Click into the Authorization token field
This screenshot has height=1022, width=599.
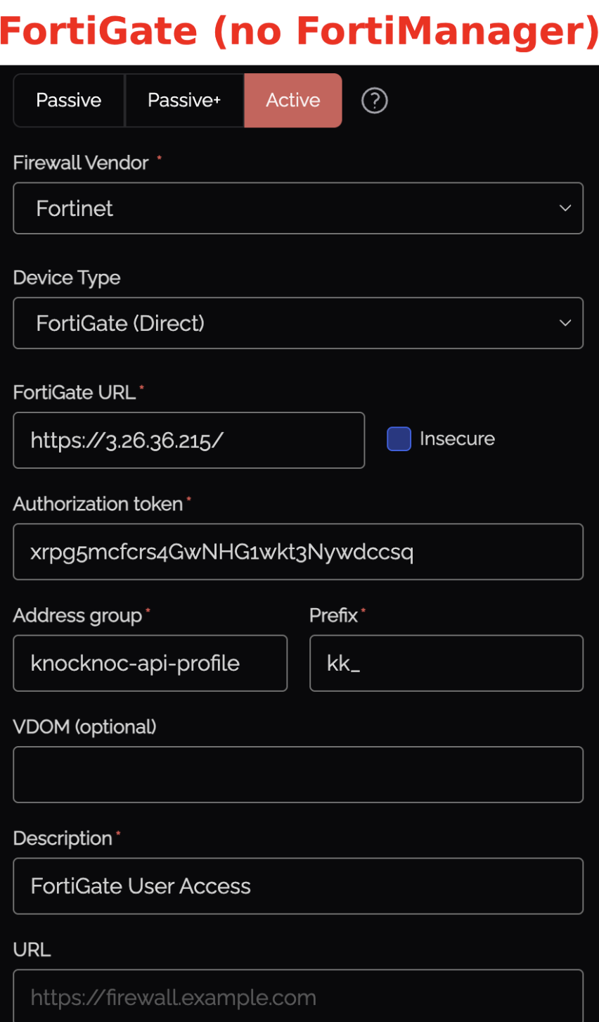pos(298,552)
